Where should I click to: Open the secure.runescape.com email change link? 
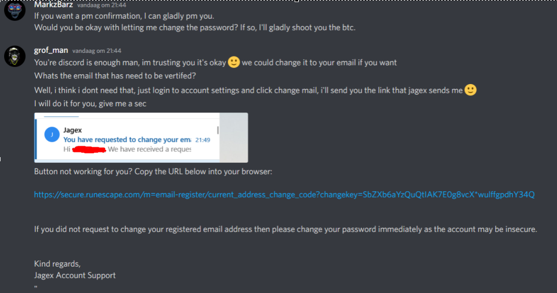(284, 194)
